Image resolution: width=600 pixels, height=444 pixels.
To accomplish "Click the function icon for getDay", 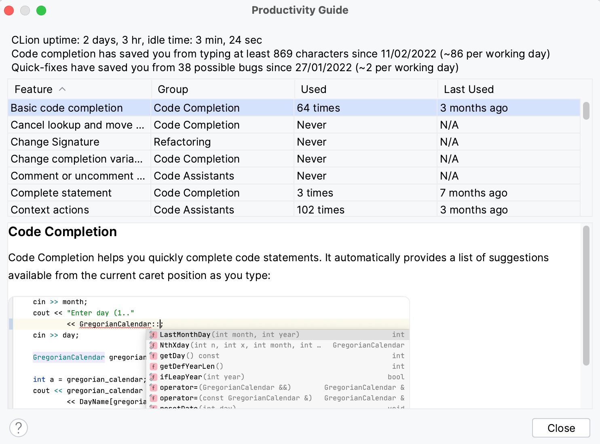I will pos(153,356).
